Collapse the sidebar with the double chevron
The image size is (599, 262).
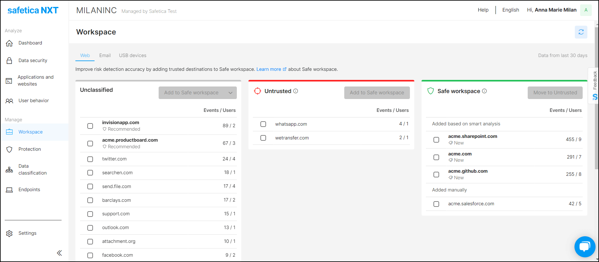click(x=59, y=253)
